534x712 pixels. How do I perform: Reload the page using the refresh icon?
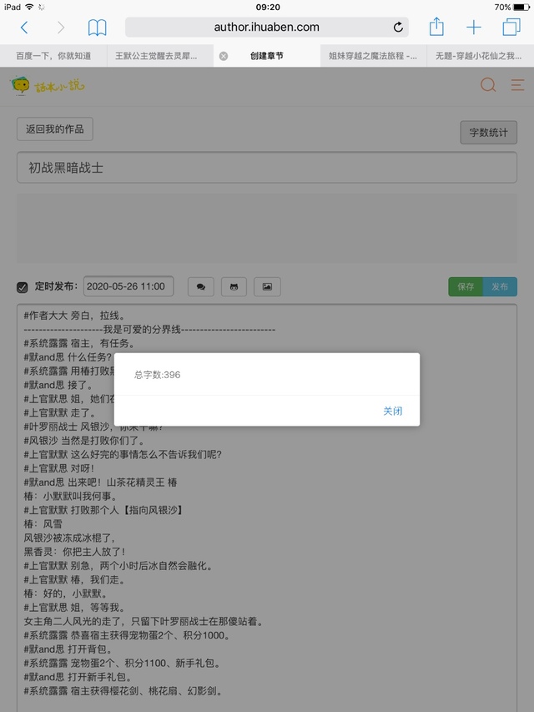(398, 28)
